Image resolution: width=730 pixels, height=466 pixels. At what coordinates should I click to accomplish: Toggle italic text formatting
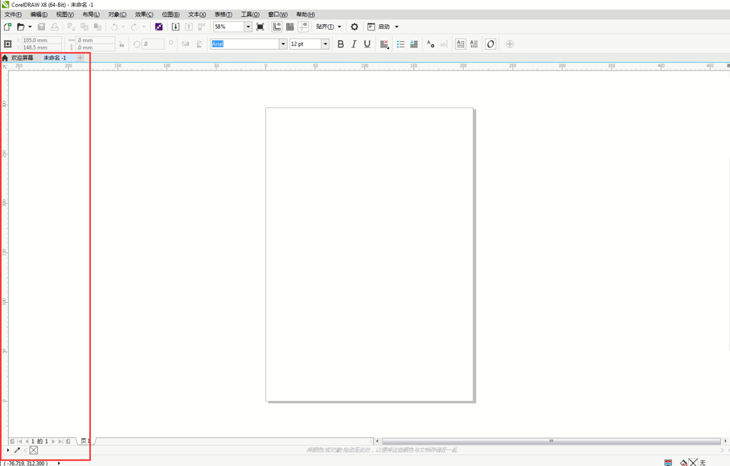pos(354,44)
